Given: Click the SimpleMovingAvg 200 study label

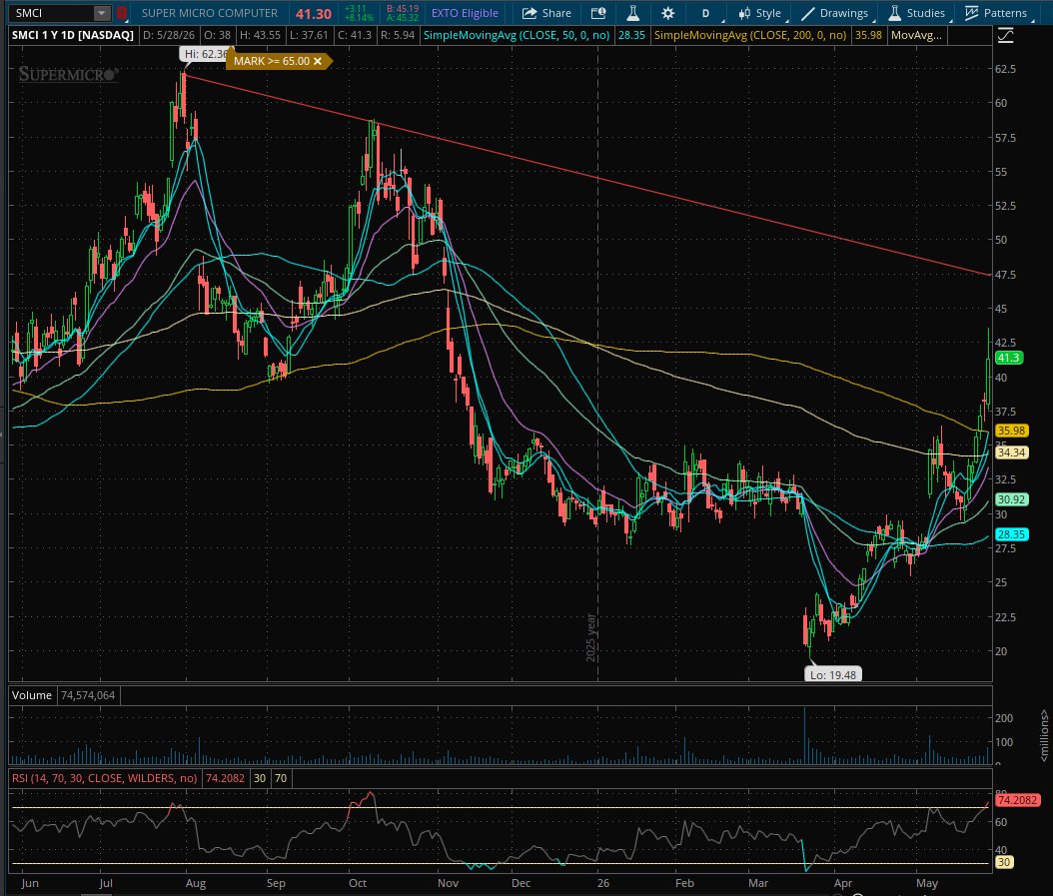Looking at the screenshot, I should (x=750, y=35).
